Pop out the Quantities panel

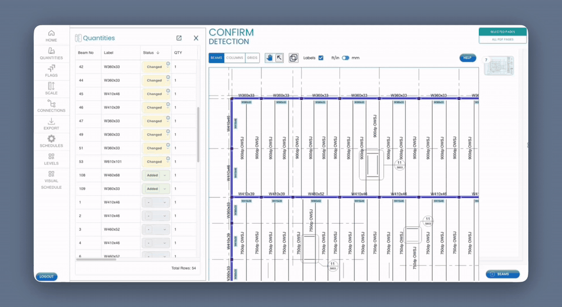pyautogui.click(x=179, y=38)
